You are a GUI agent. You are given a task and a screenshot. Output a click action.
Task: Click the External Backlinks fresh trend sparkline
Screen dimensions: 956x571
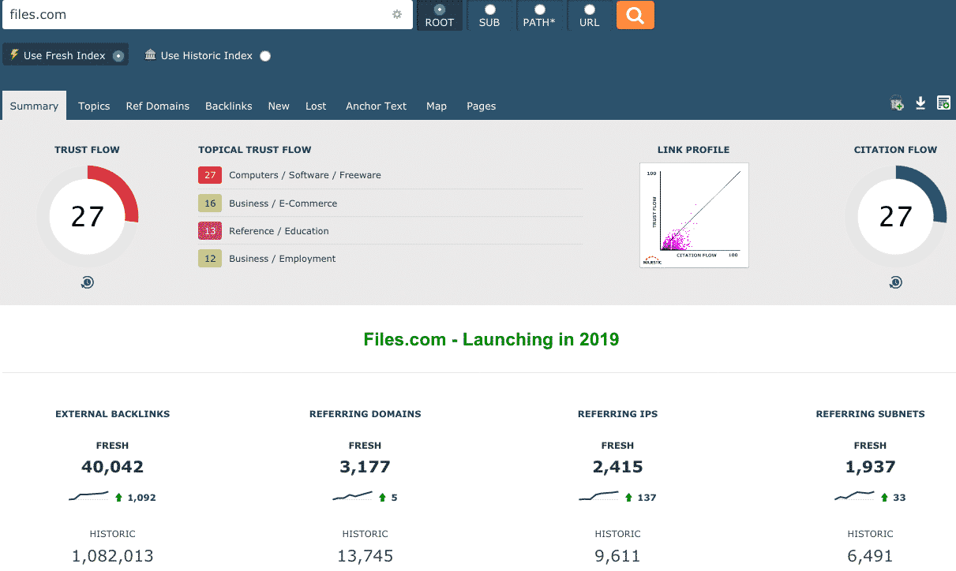click(88, 497)
